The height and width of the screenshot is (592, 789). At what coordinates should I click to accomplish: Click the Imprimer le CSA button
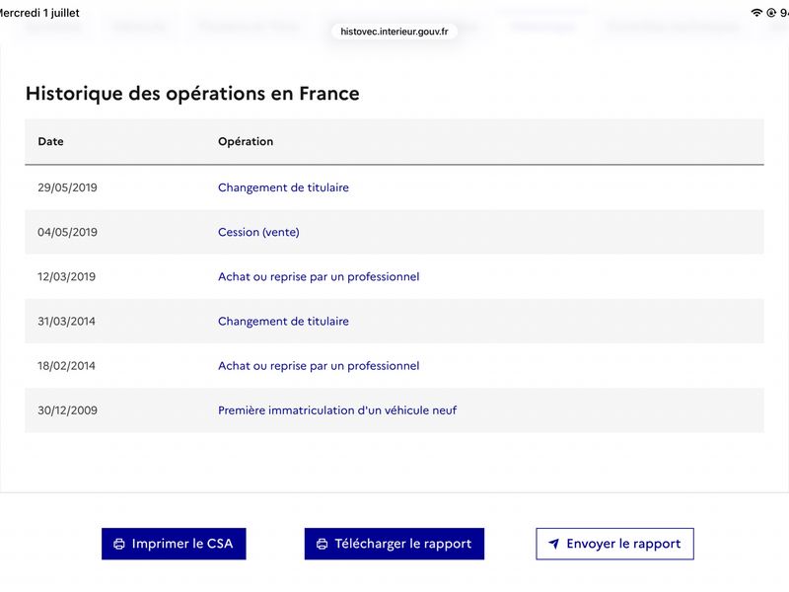coord(174,544)
